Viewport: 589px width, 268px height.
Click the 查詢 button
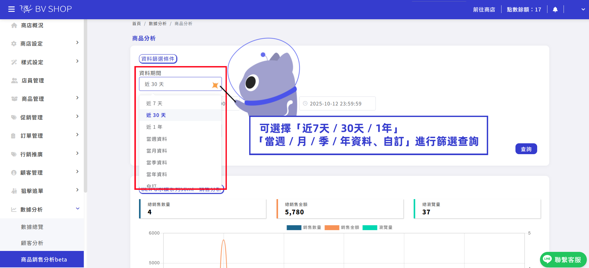pyautogui.click(x=526, y=149)
